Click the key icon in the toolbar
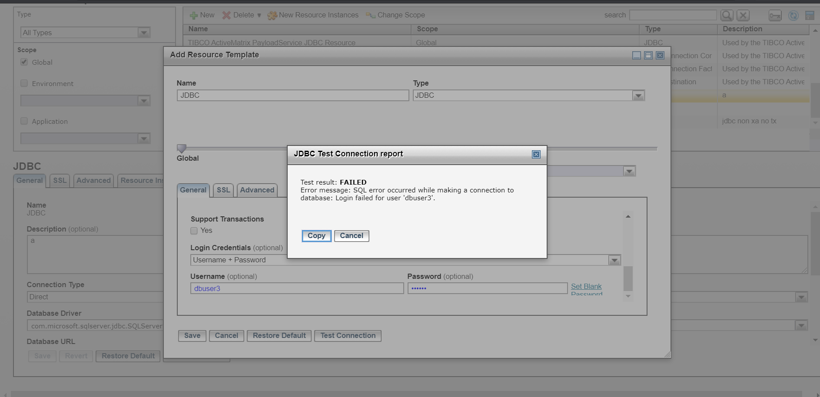This screenshot has height=397, width=820. point(775,16)
